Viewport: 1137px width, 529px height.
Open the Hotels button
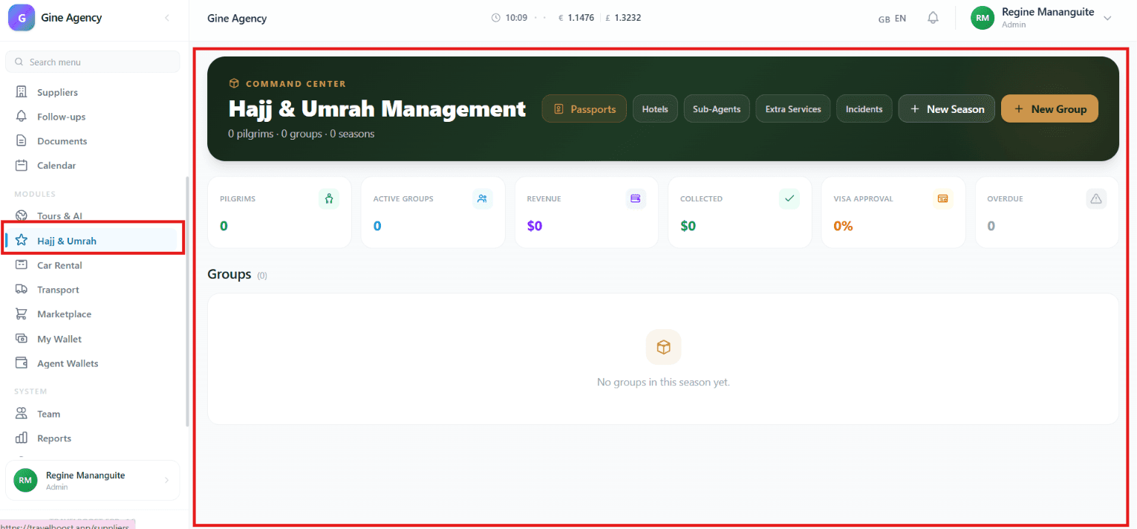point(655,108)
